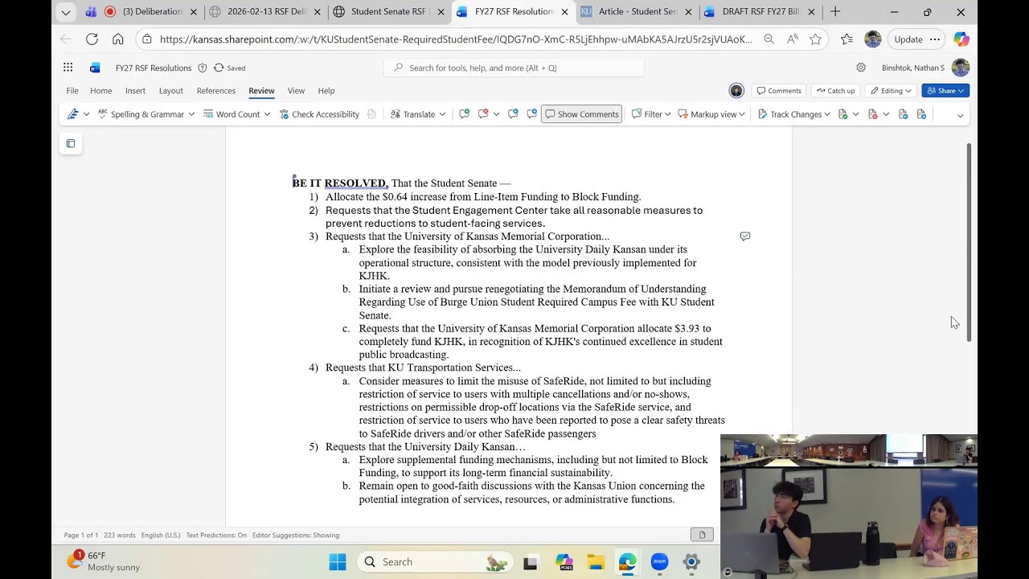Jump to next tracked change
The image size is (1029, 579).
click(921, 114)
